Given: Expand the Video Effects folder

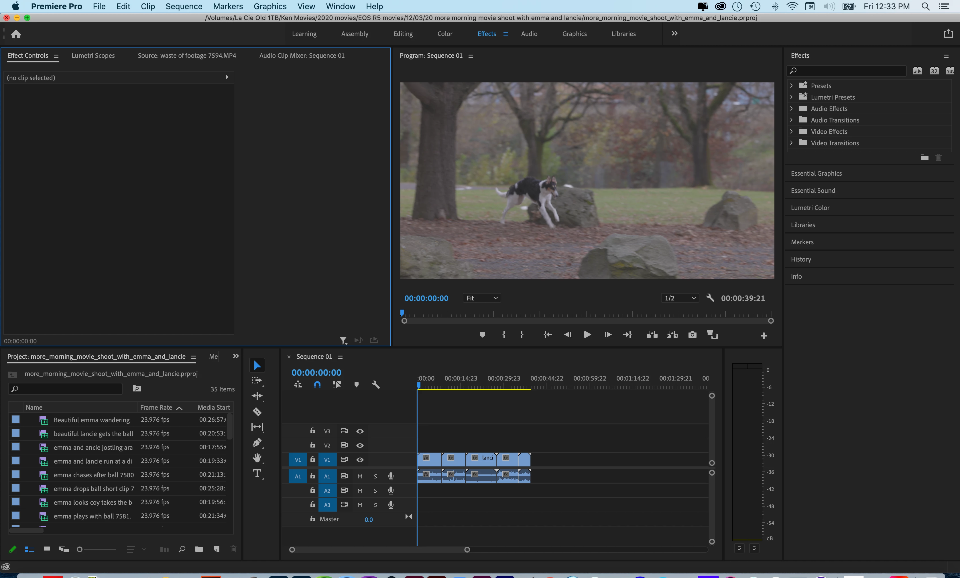Looking at the screenshot, I should [x=791, y=132].
